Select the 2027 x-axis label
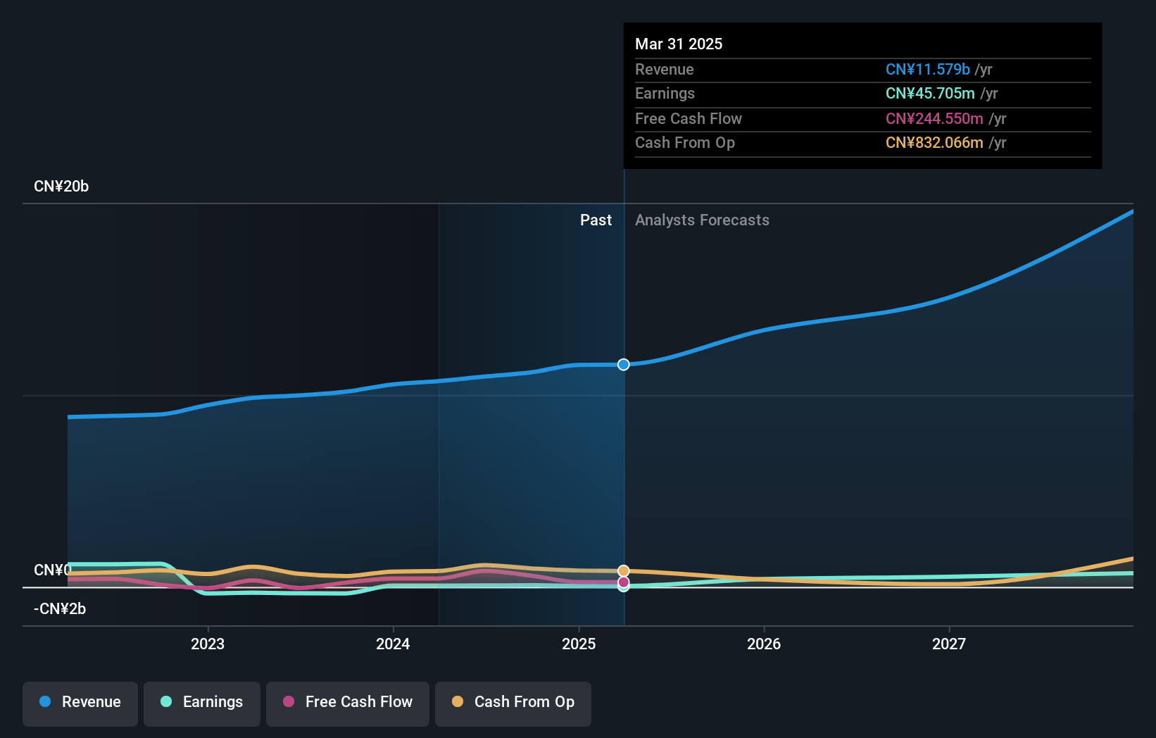Viewport: 1156px width, 738px height. click(949, 644)
